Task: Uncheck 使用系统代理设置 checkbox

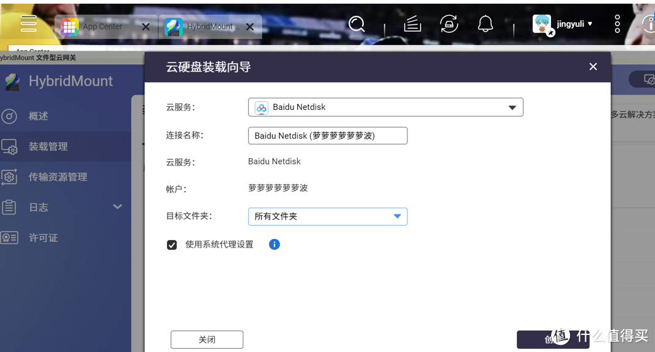Action: tap(171, 244)
